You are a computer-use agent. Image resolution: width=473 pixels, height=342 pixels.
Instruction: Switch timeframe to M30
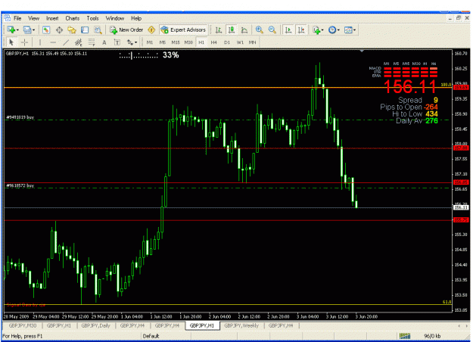click(188, 42)
